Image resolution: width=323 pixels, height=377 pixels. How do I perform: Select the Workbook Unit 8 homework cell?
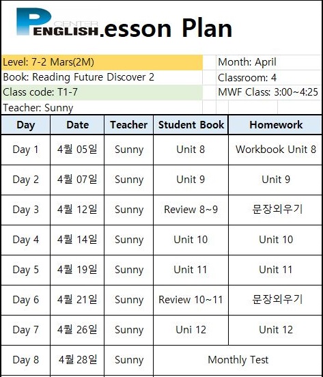[276, 150]
